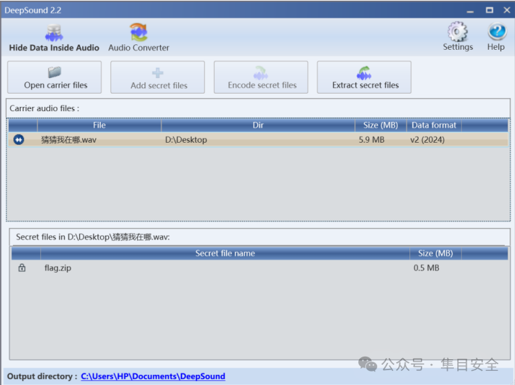
Task: Open the Help icon
Action: point(496,36)
